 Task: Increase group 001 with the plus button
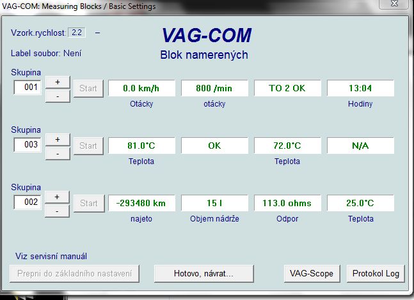coord(58,82)
